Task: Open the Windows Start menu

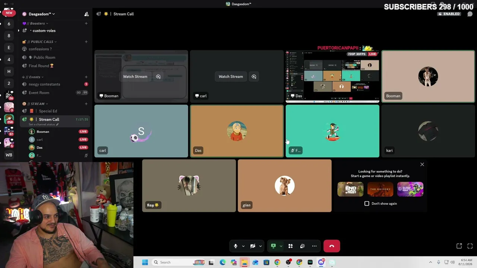Action: tap(145, 262)
